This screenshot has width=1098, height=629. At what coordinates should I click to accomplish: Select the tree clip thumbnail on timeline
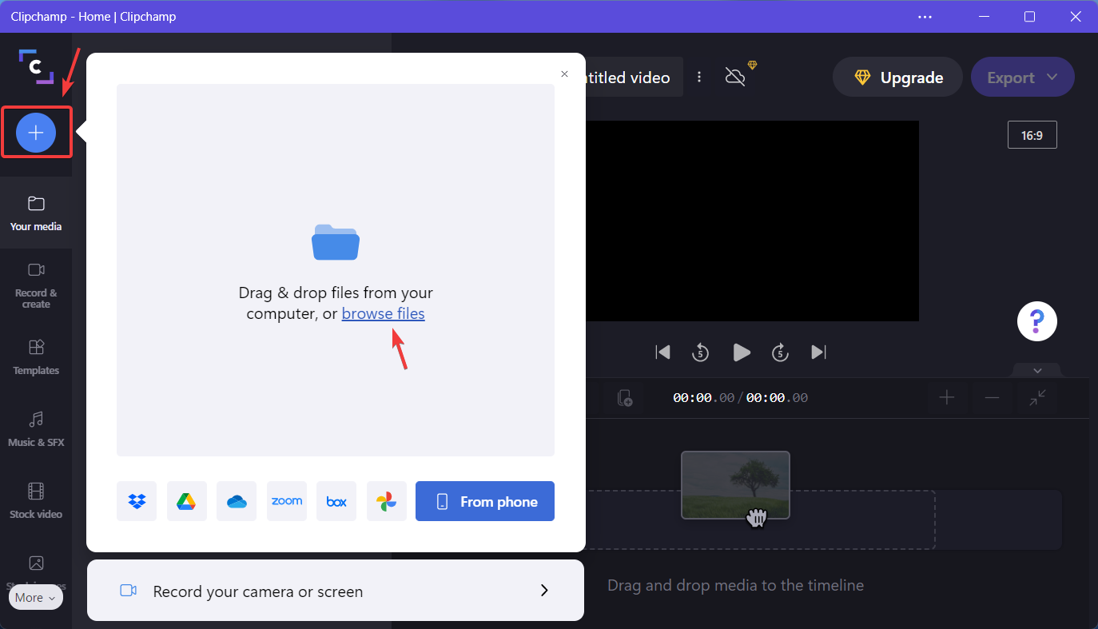point(735,485)
